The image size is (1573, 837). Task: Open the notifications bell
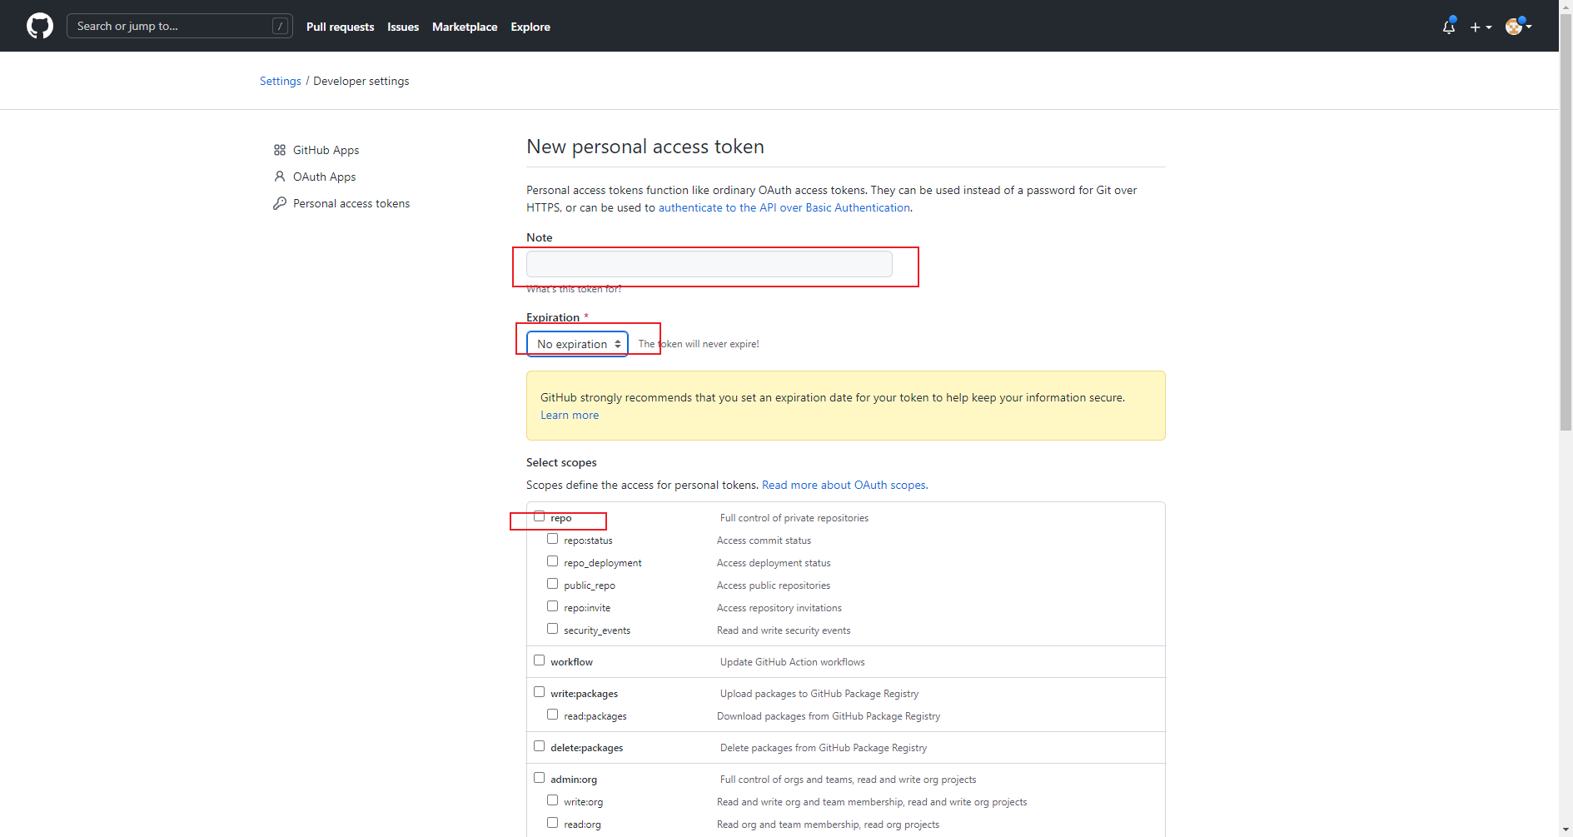pos(1449,27)
